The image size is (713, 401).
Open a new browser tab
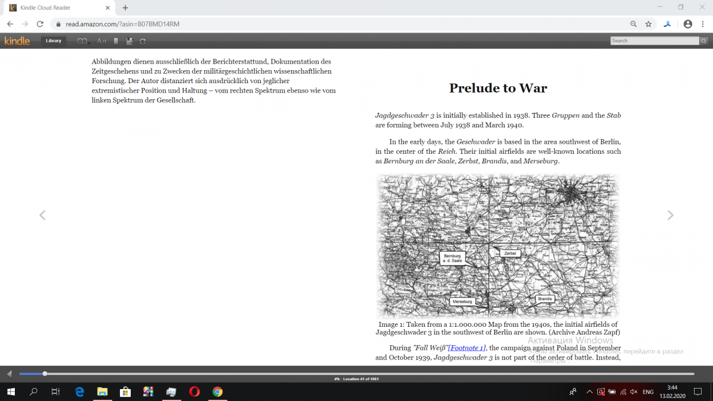(125, 8)
